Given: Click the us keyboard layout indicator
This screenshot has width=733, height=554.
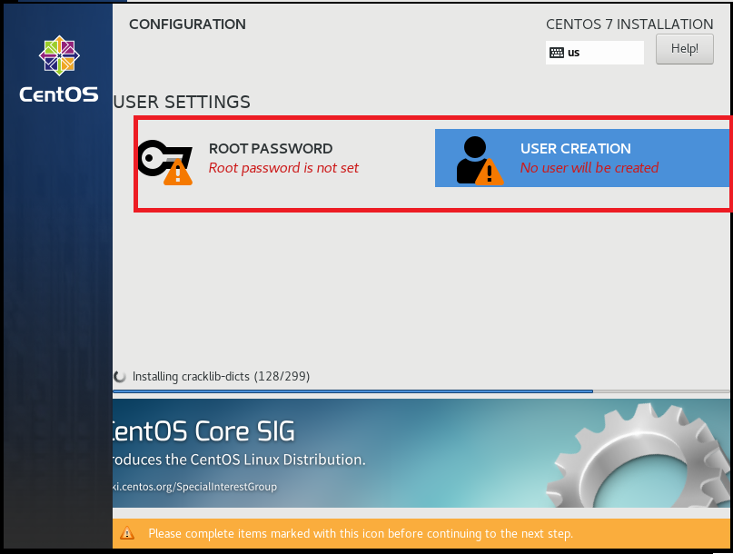Looking at the screenshot, I should coord(595,53).
